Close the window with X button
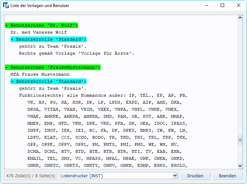 pos(239,6)
